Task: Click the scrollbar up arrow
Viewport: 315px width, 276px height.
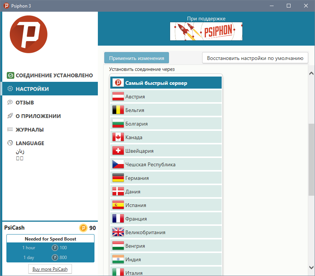Action: [311, 74]
